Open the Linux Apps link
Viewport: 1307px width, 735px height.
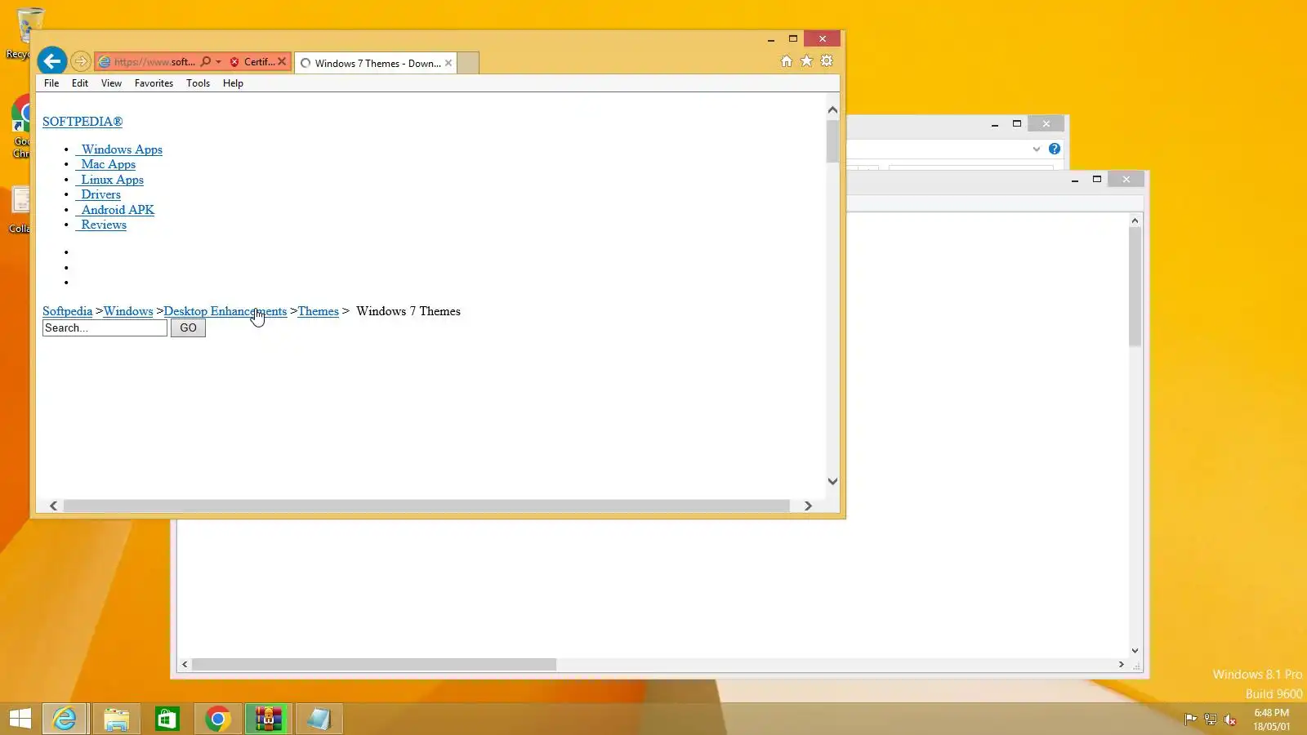point(110,180)
